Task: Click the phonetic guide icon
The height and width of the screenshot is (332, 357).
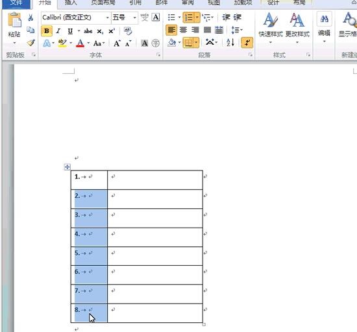Action: [x=144, y=18]
